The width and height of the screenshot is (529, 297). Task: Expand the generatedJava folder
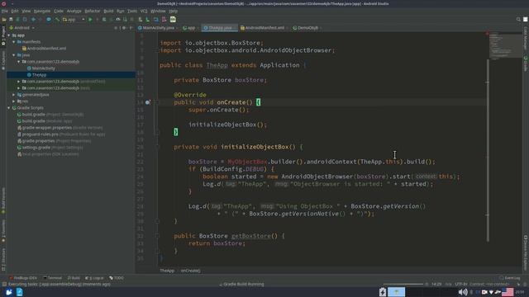(14, 95)
